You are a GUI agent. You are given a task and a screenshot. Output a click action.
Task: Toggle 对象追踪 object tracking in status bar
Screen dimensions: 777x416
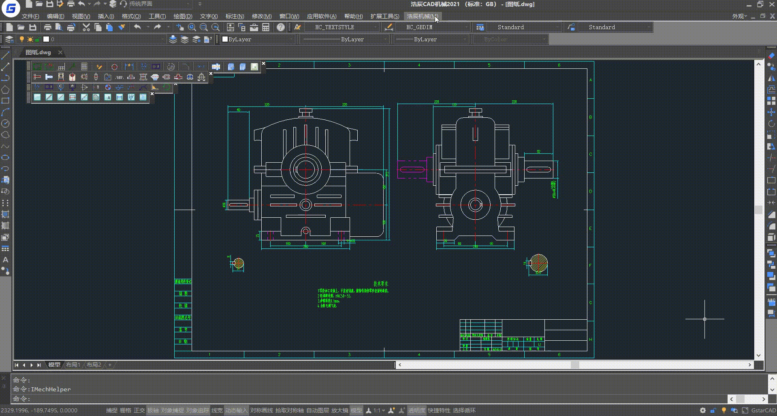[198, 410]
